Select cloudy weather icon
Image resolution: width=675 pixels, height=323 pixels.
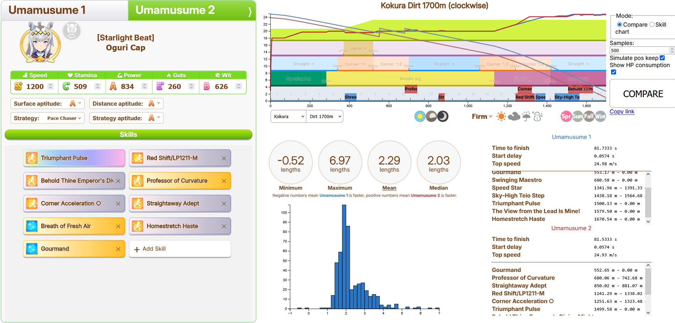point(514,116)
